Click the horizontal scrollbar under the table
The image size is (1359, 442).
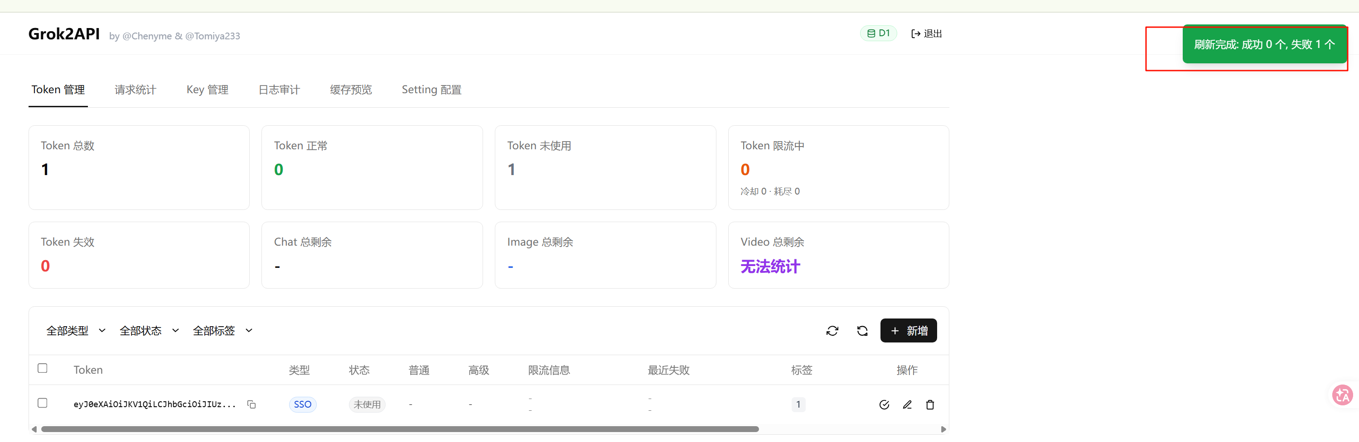[400, 429]
